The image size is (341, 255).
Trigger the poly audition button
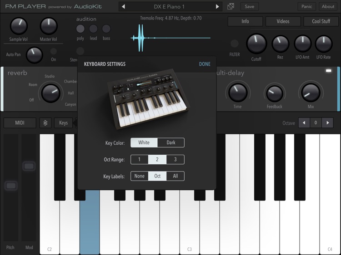[x=80, y=29]
